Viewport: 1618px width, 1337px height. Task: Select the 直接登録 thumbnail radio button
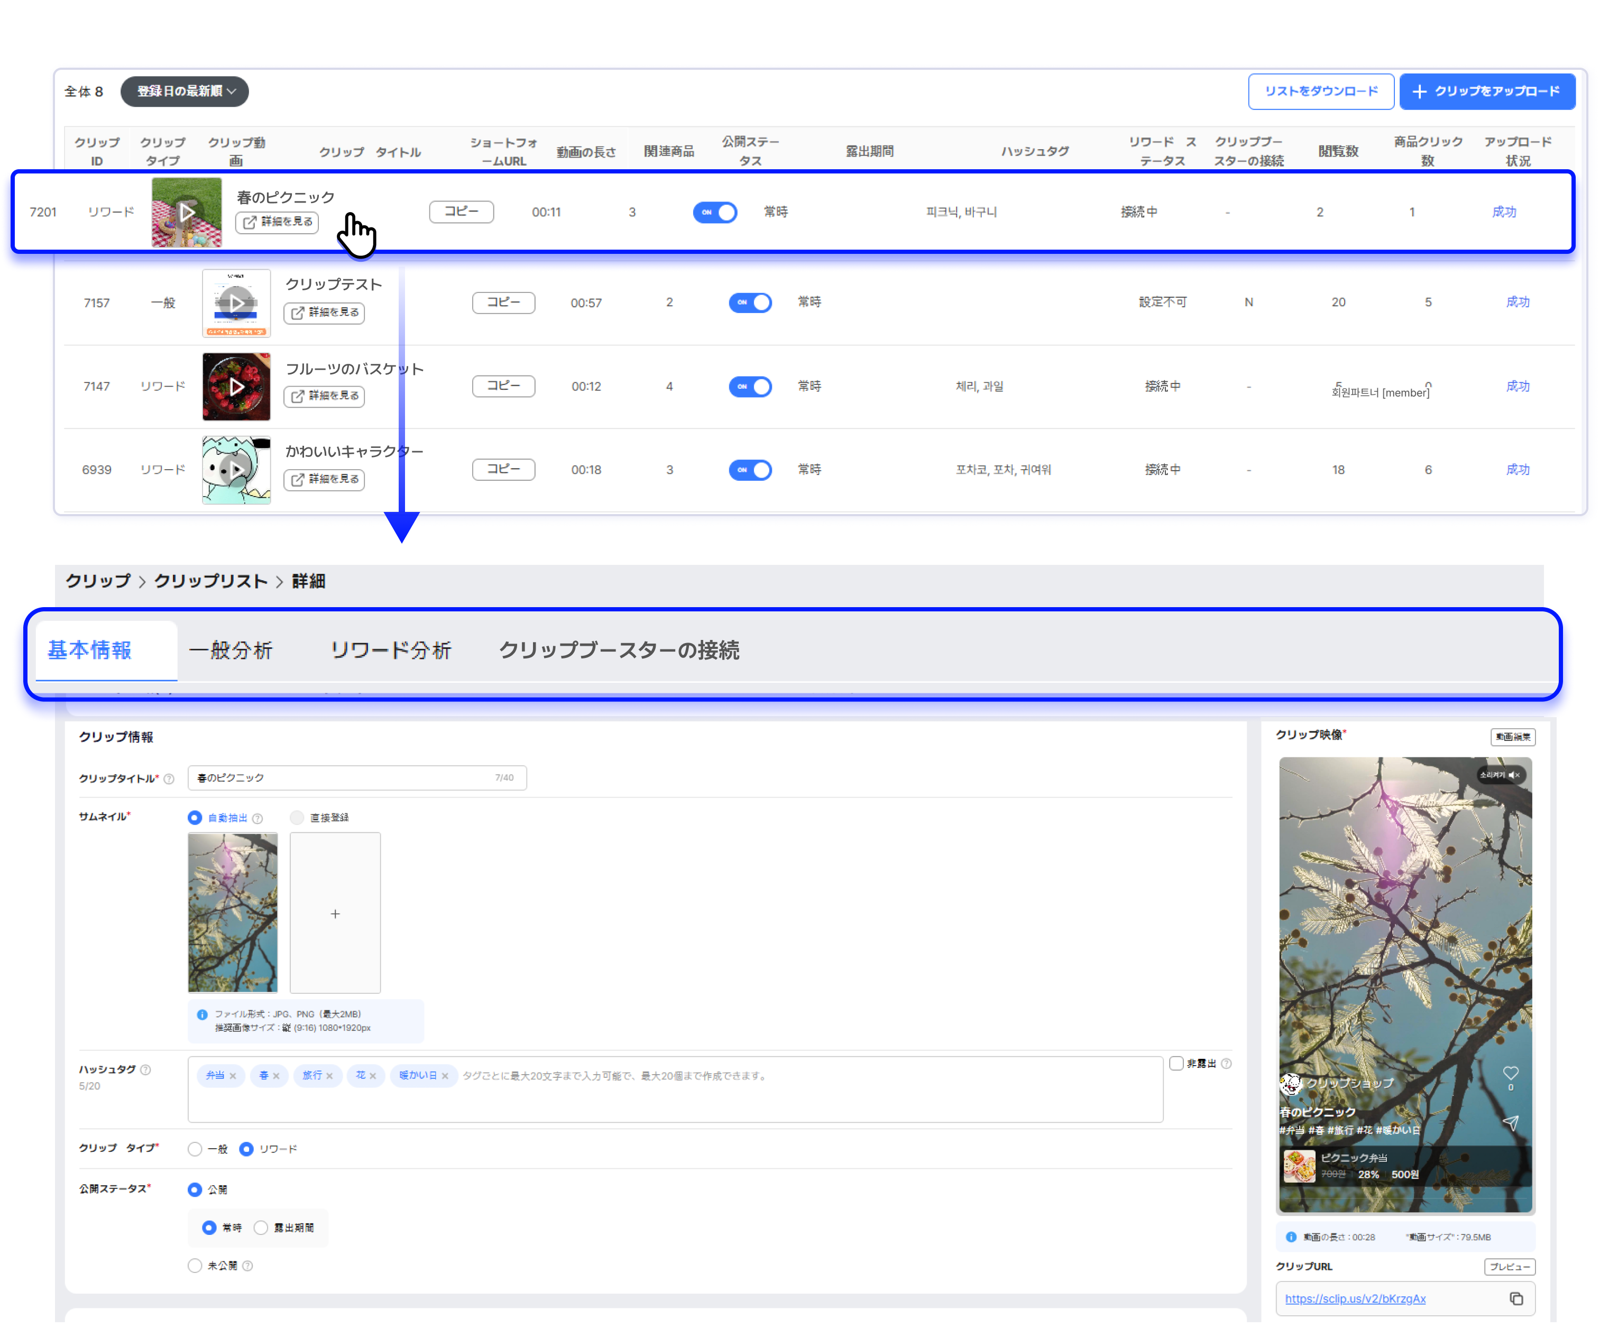(x=297, y=817)
